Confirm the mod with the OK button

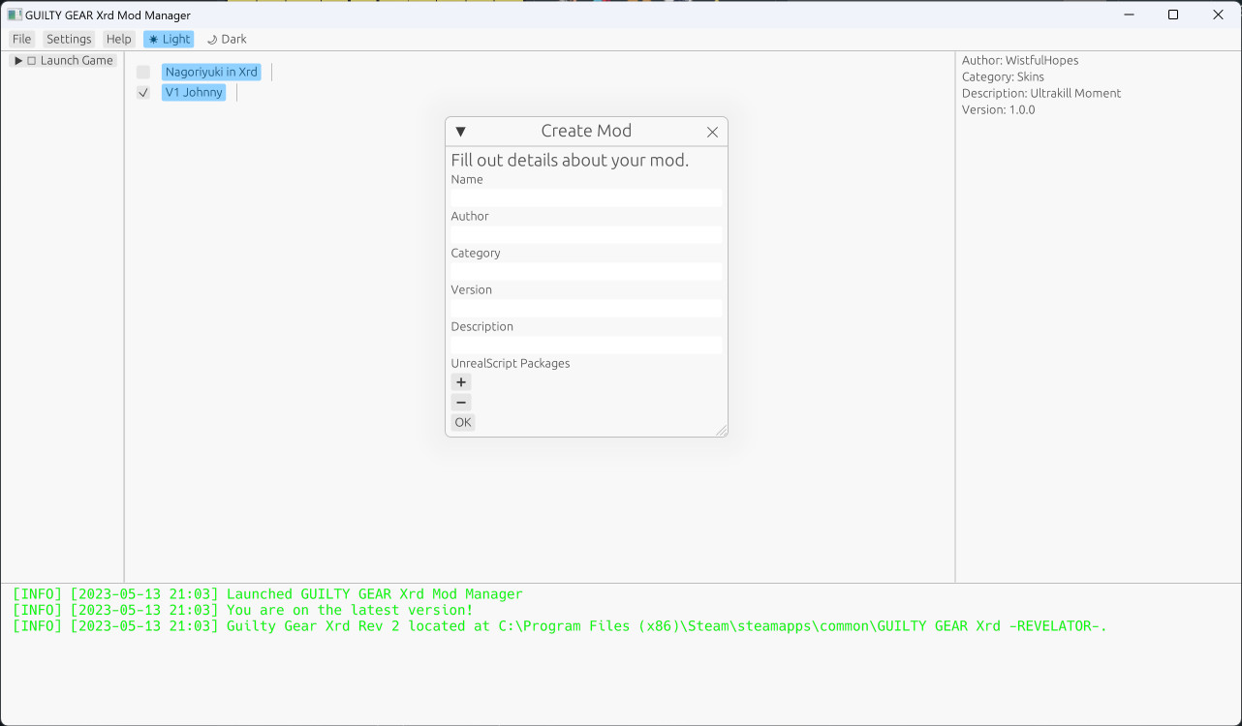click(462, 422)
